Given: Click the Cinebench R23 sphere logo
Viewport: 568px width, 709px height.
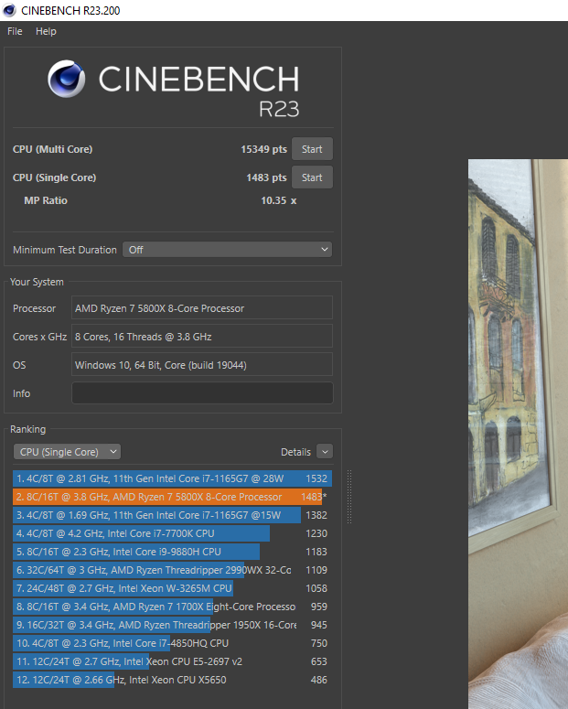Looking at the screenshot, I should 67,79.
